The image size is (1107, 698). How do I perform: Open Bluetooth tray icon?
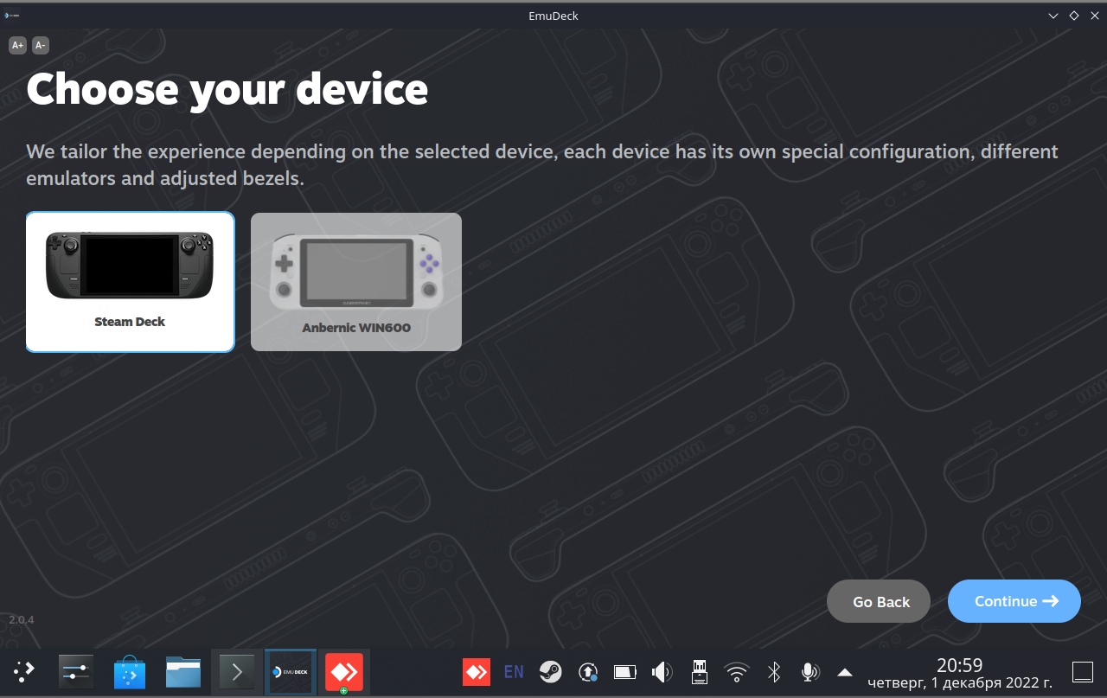point(775,672)
